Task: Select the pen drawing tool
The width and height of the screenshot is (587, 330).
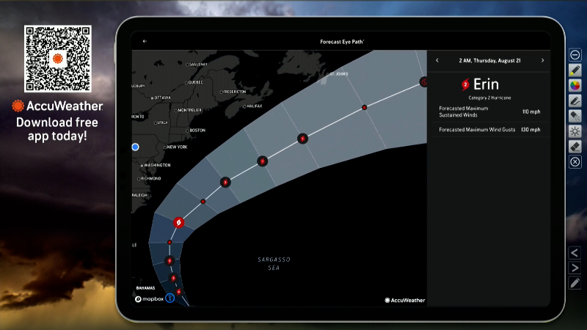Action: pos(575,101)
